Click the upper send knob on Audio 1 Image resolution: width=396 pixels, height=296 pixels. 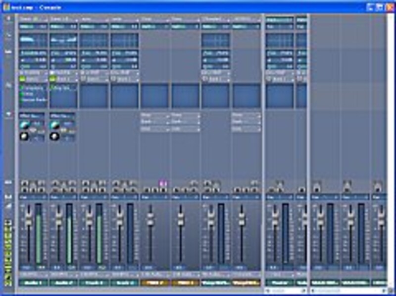click(24, 125)
